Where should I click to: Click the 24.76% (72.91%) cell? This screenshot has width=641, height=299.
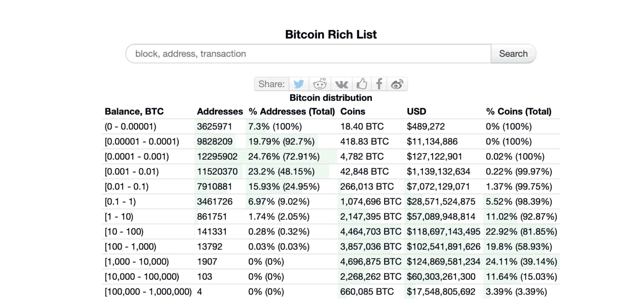coord(284,156)
